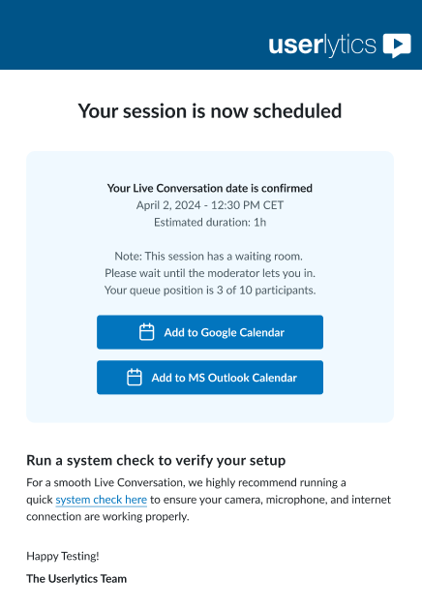Click the blue header banner area

tap(133, 35)
